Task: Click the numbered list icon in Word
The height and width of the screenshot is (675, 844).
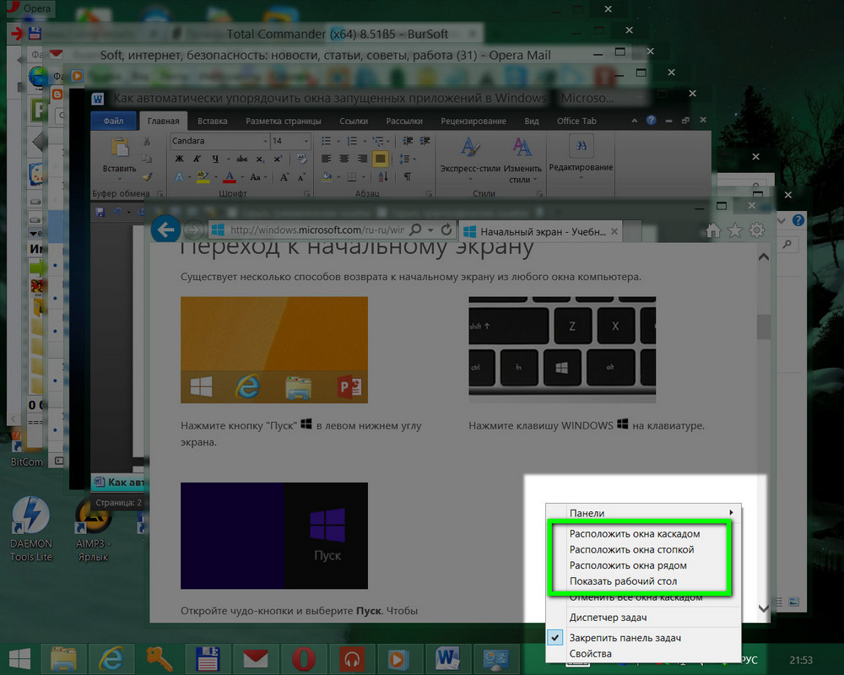Action: coord(352,141)
